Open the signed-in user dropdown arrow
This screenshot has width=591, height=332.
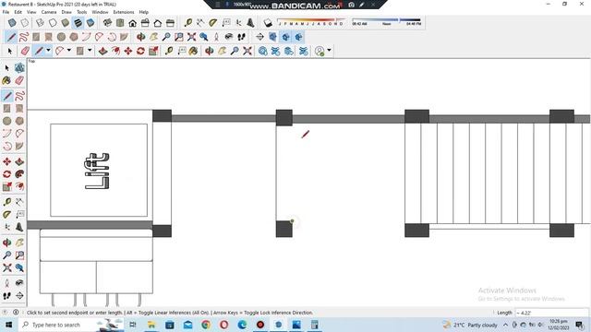pos(330,51)
